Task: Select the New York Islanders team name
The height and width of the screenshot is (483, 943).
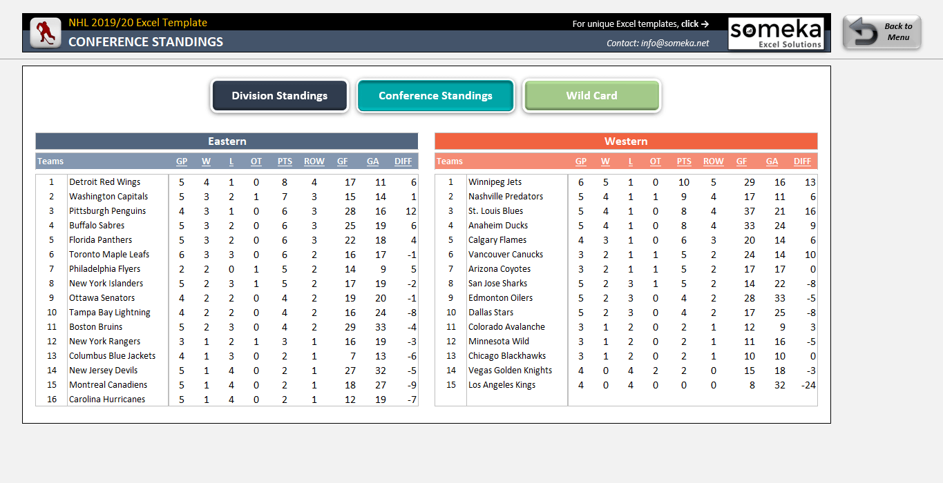Action: 106,284
